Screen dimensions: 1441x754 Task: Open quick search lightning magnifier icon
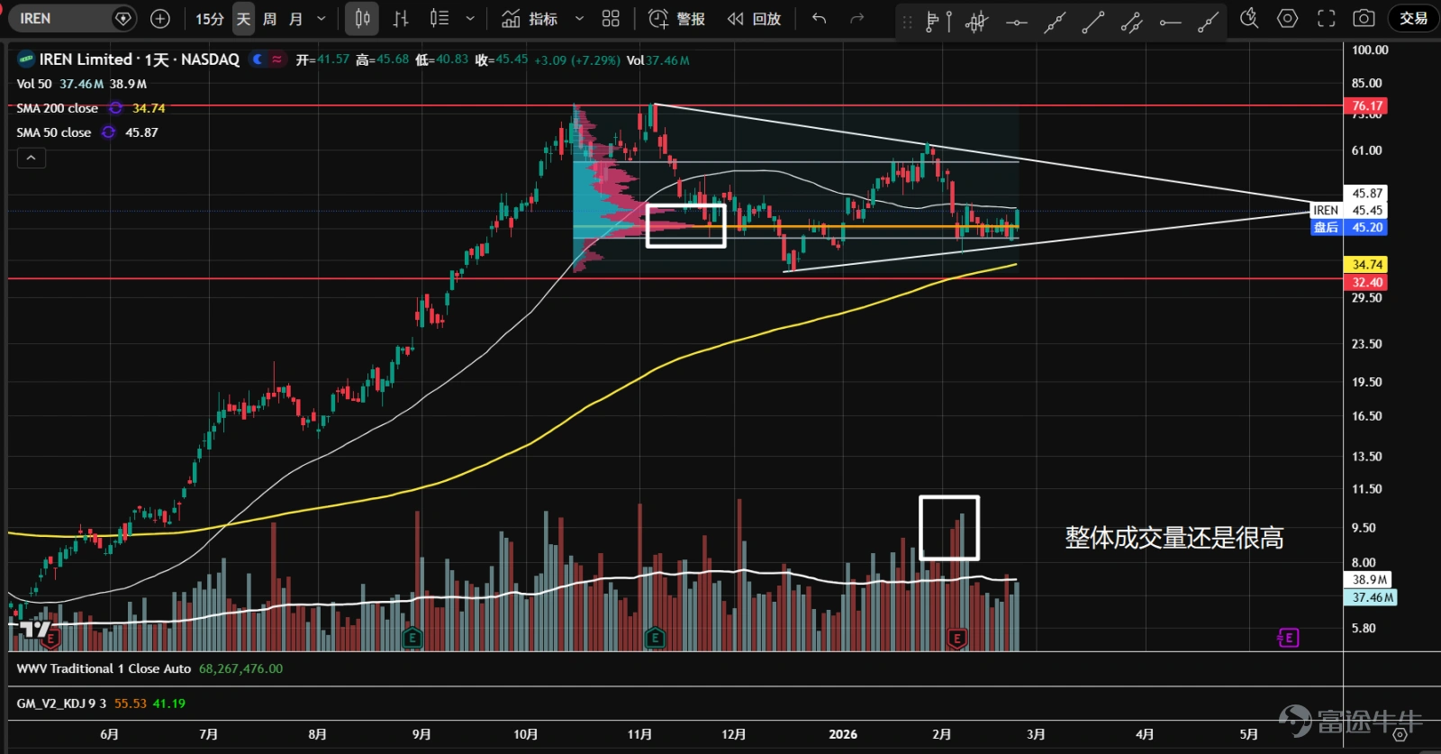click(1249, 18)
